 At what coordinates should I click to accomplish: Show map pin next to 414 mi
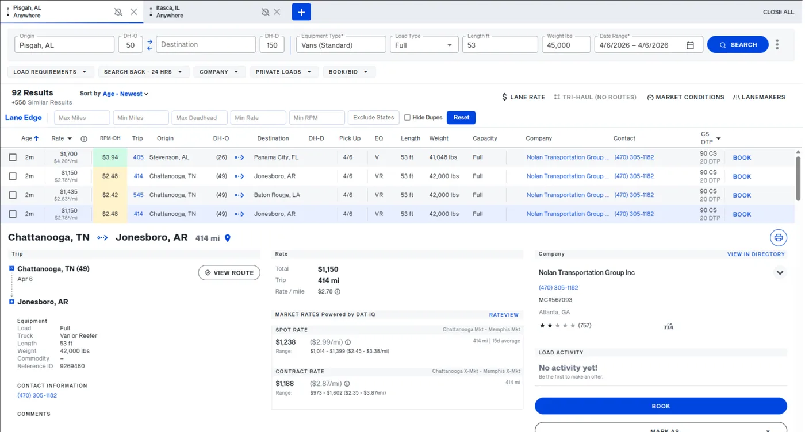(228, 238)
